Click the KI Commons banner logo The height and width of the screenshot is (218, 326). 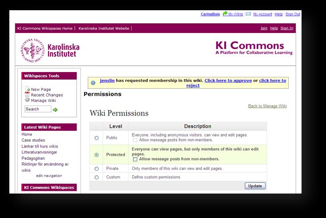[x=254, y=48]
